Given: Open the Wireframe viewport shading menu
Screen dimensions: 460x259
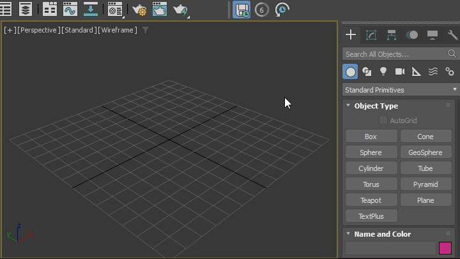Looking at the screenshot, I should tap(118, 30).
